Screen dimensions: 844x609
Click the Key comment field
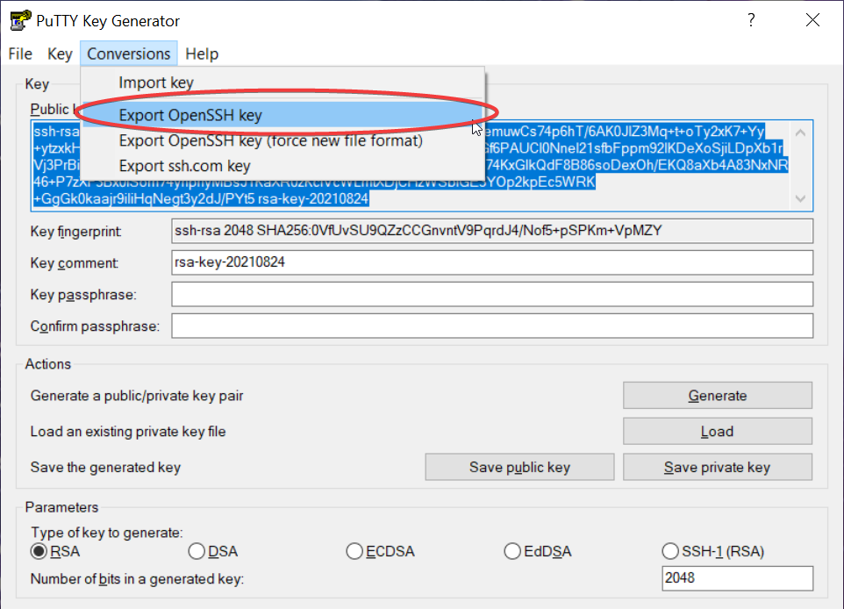(492, 262)
